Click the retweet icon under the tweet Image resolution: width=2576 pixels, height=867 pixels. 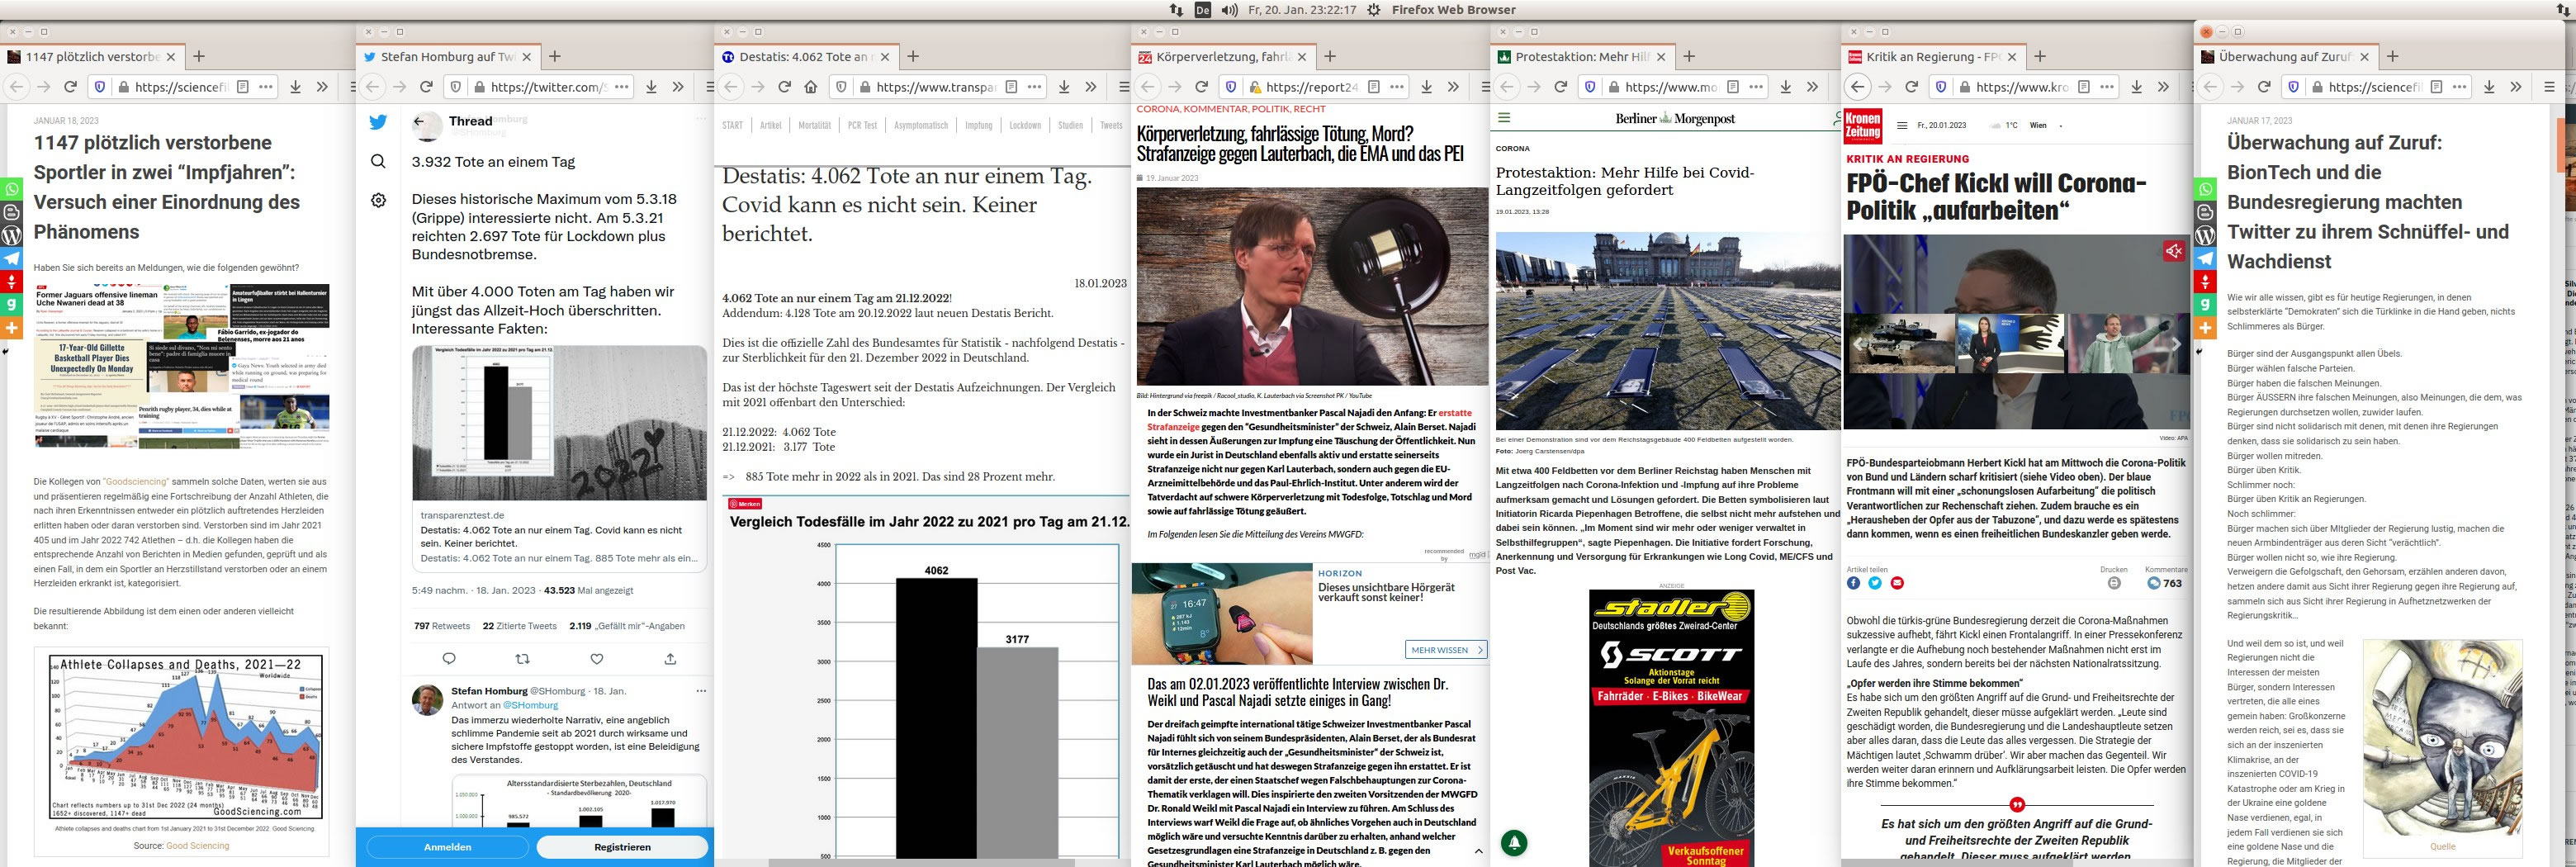[x=522, y=659]
